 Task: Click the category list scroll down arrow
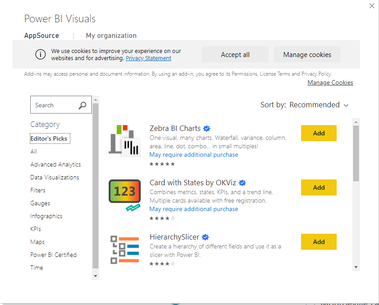pyautogui.click(x=95, y=276)
